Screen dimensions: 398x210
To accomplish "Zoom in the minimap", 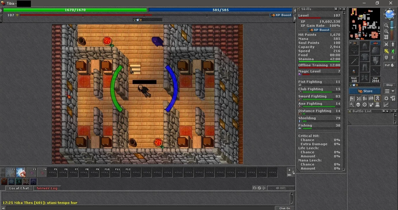I will pos(386,31).
